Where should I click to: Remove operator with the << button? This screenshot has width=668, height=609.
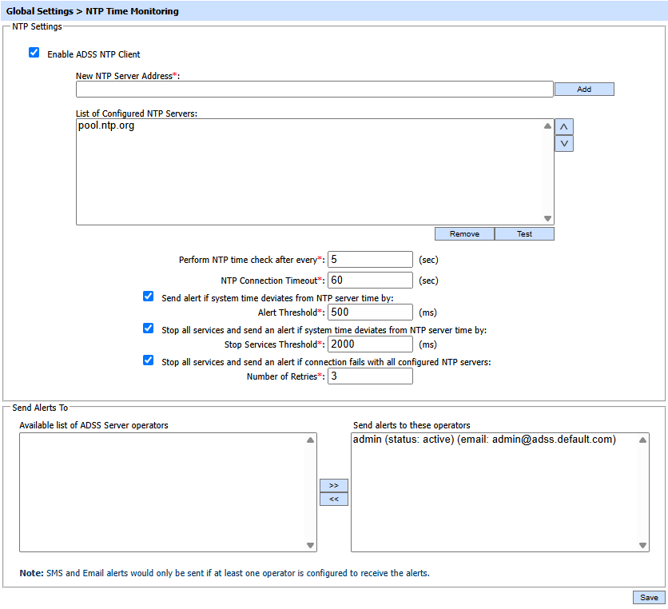click(333, 499)
